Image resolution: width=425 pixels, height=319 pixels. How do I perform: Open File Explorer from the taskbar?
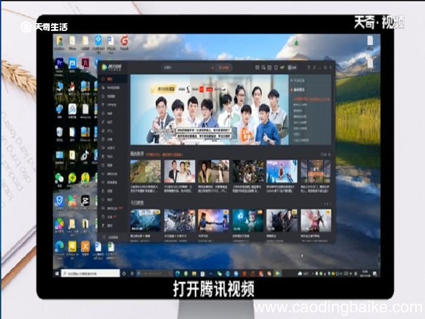194,273
